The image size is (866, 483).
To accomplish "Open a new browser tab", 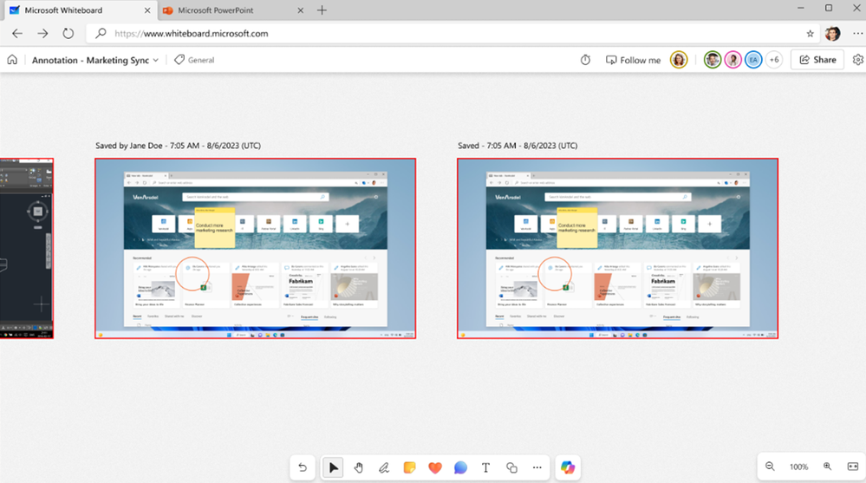I will (x=322, y=10).
